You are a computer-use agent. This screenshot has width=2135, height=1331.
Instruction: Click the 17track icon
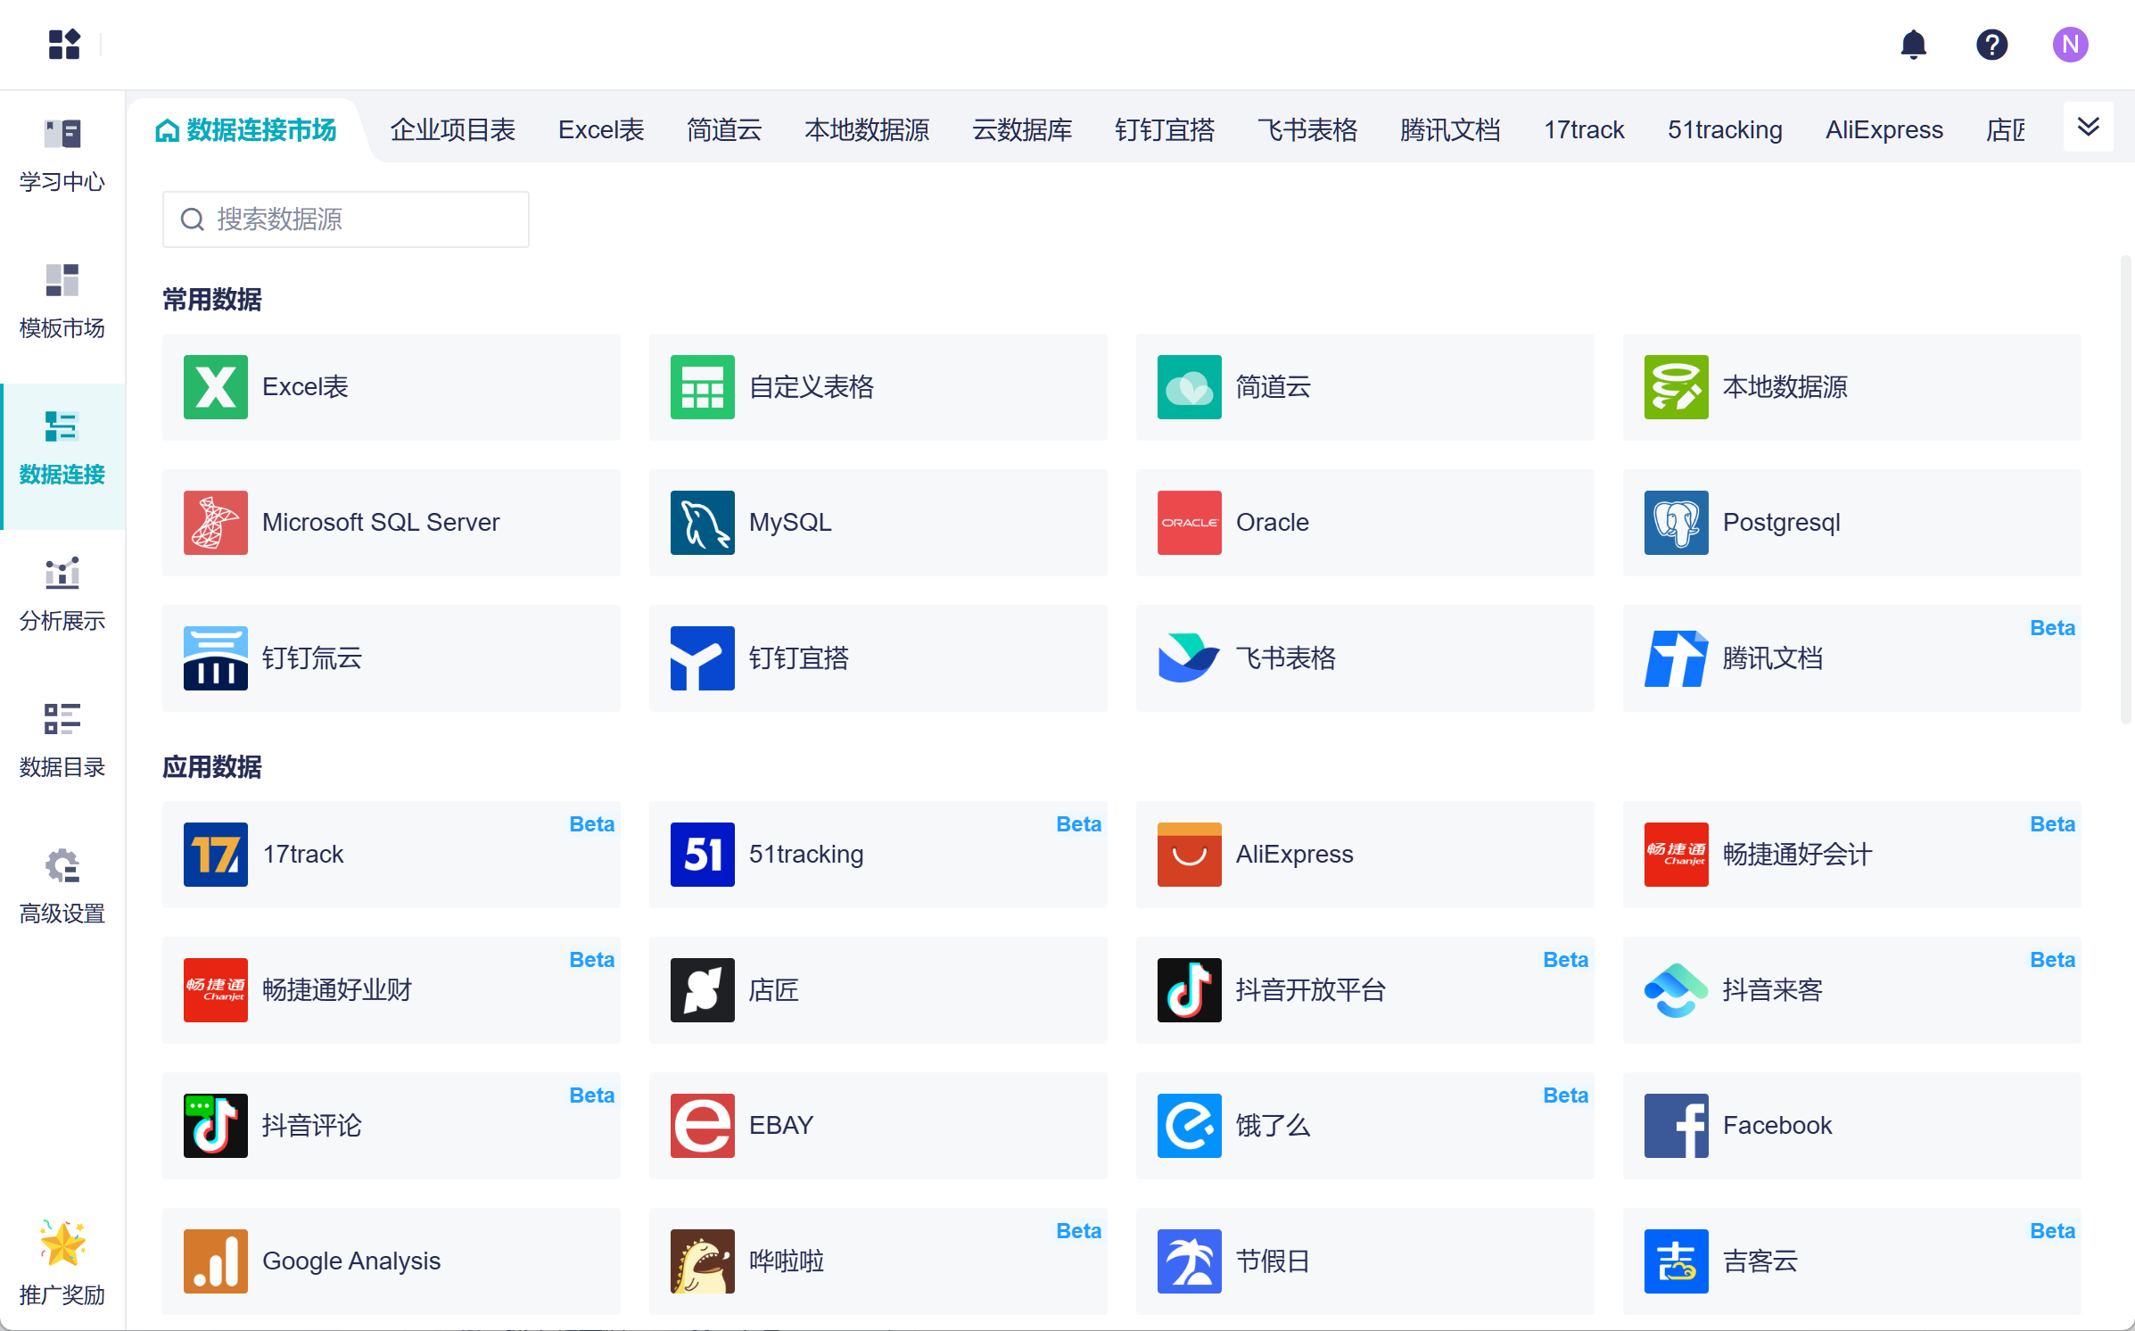[216, 855]
